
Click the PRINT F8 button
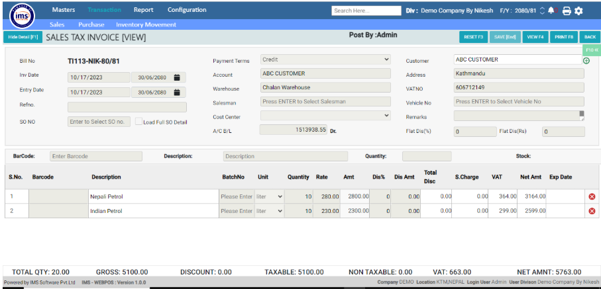pyautogui.click(x=564, y=37)
